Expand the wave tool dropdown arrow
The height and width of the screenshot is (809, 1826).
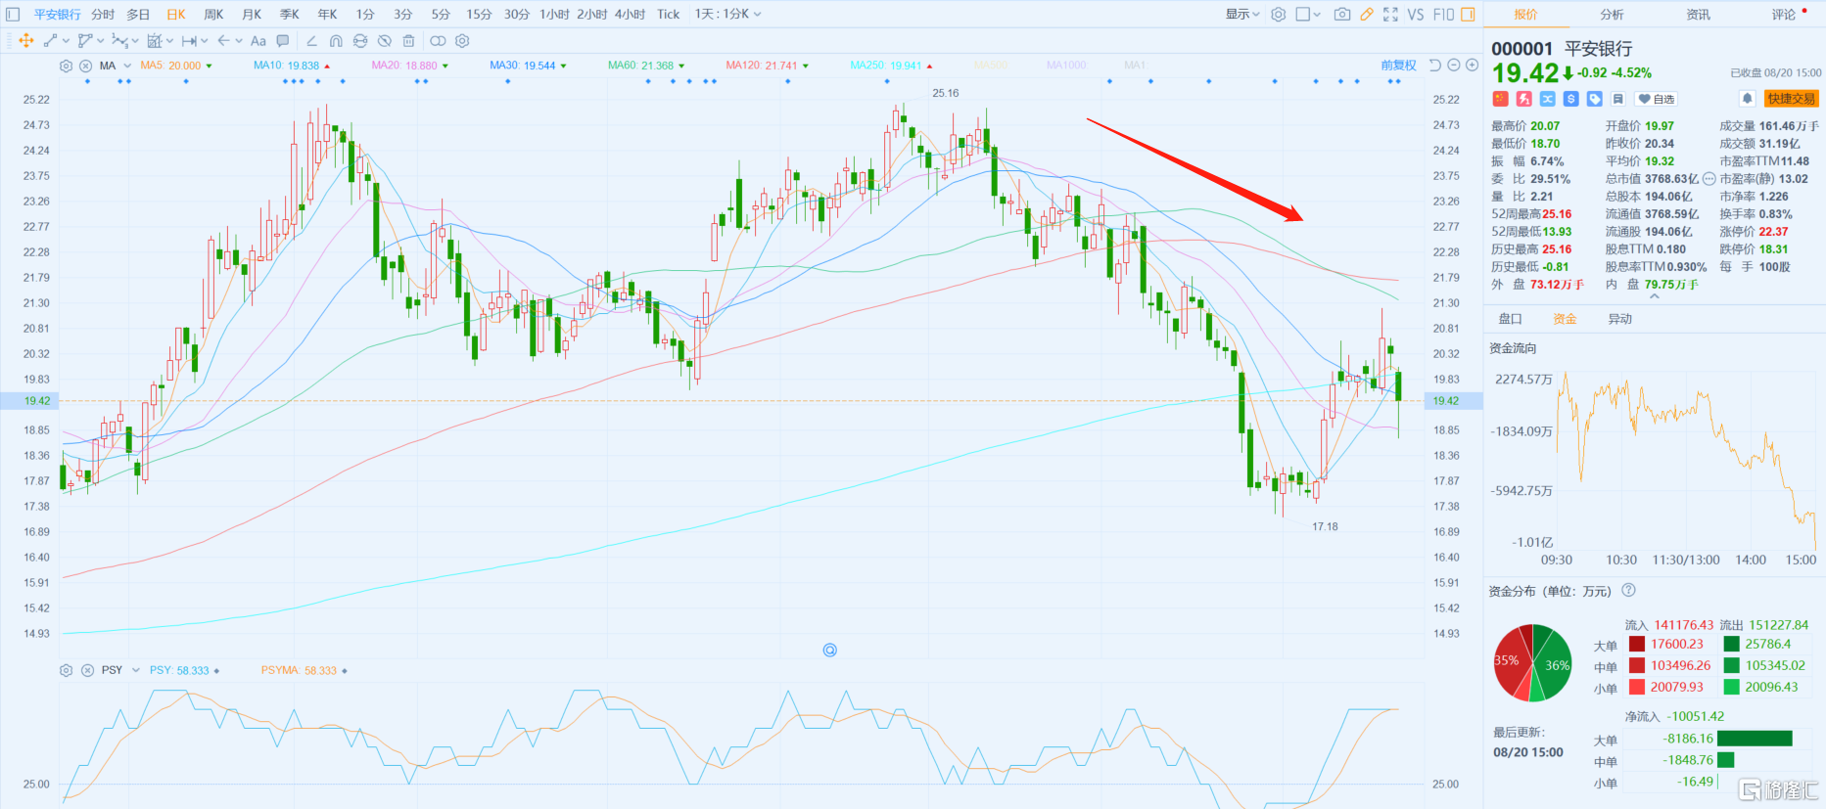point(135,41)
